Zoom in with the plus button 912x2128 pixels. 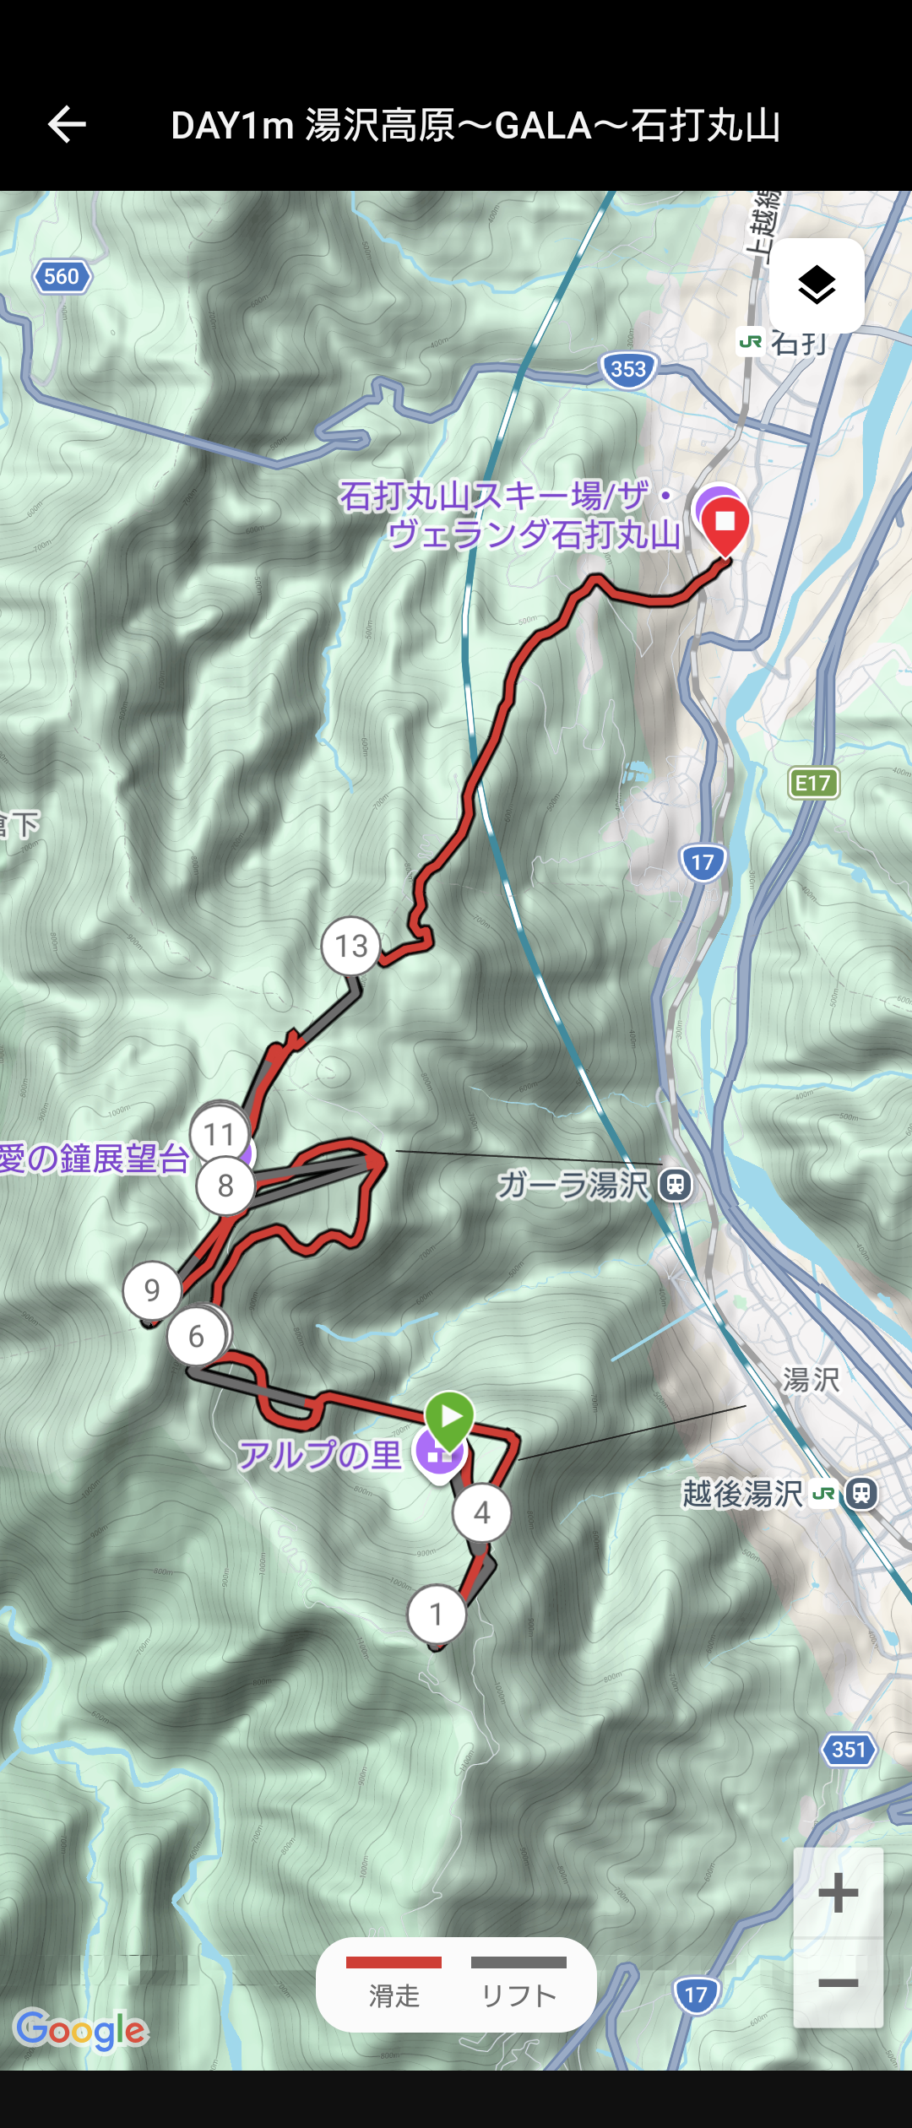pos(838,1892)
